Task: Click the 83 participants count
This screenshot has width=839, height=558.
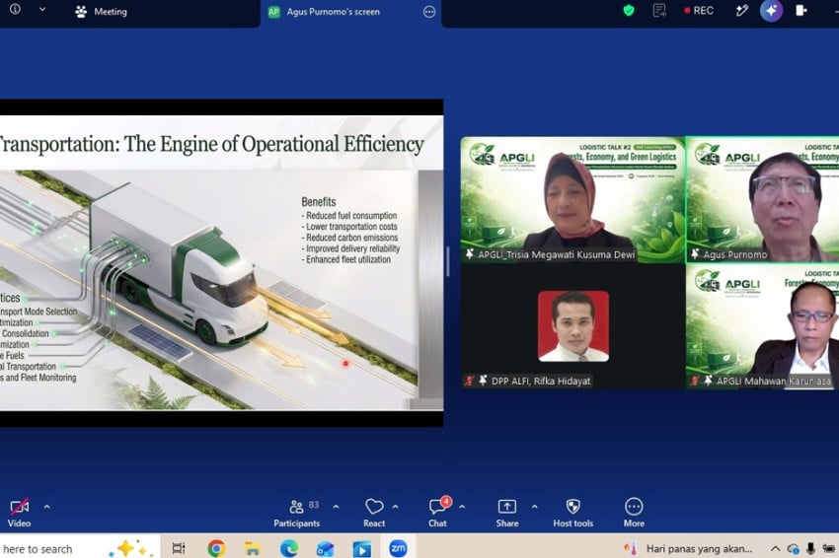Action: 314,505
